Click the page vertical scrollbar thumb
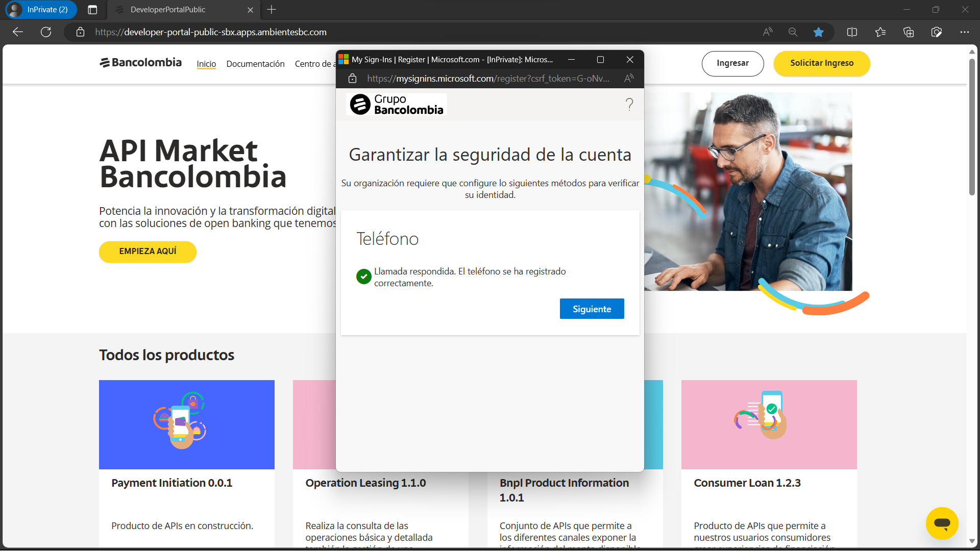Image resolution: width=980 pixels, height=551 pixels. pyautogui.click(x=972, y=127)
